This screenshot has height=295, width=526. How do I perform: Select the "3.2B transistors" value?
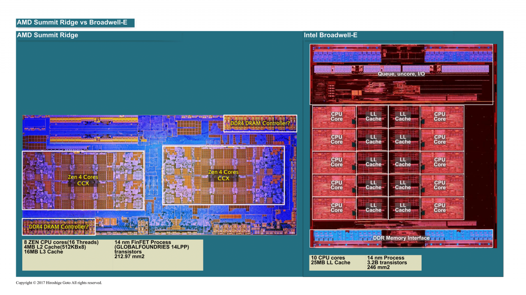point(387,263)
